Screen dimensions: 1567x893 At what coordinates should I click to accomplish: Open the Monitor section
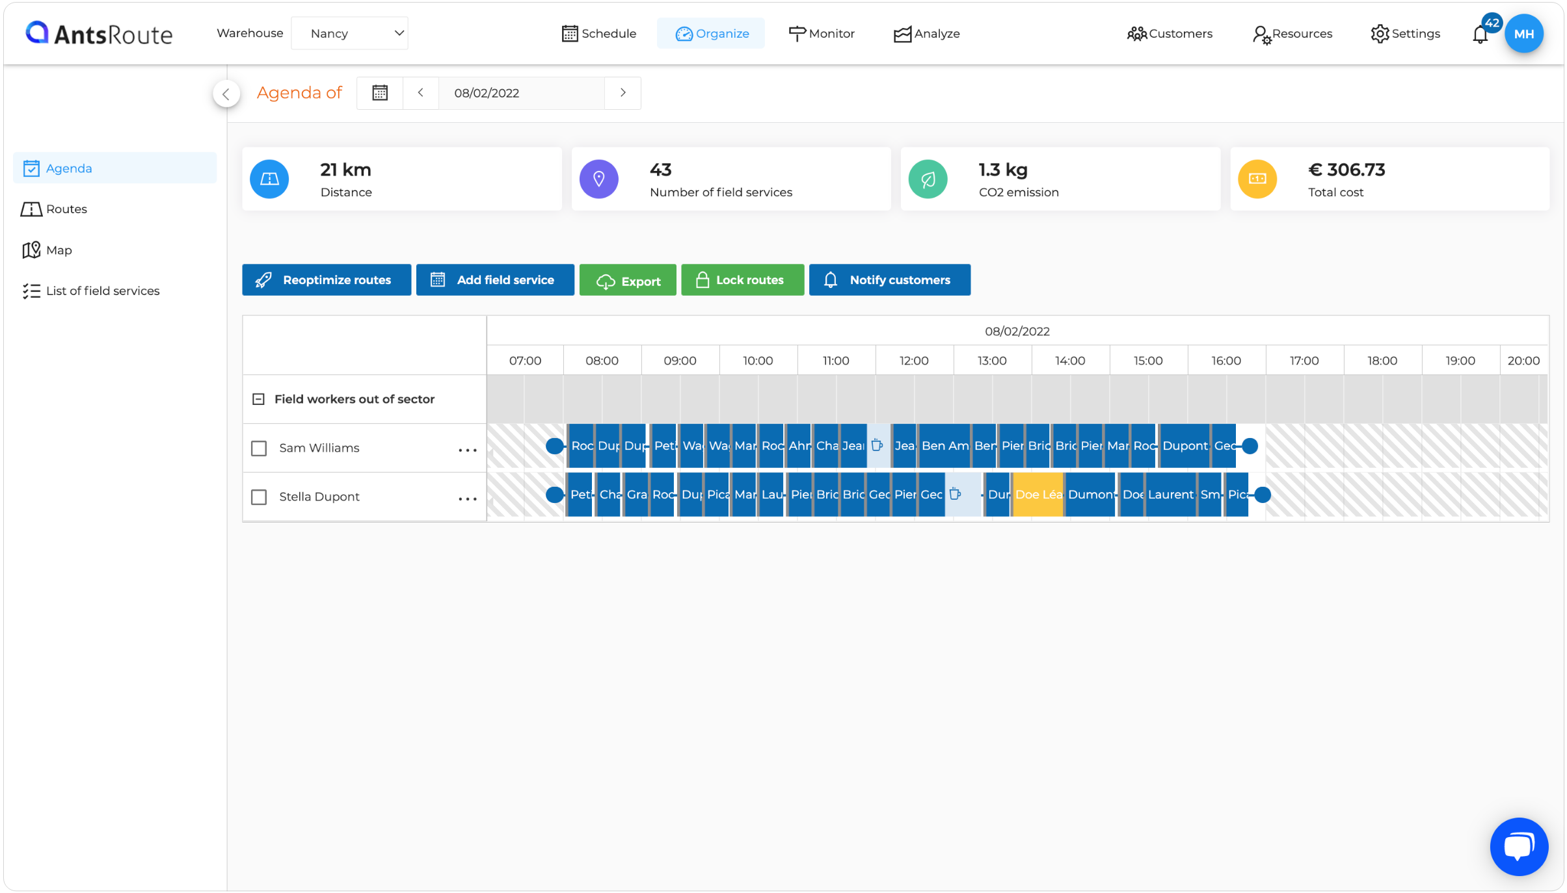coord(822,33)
